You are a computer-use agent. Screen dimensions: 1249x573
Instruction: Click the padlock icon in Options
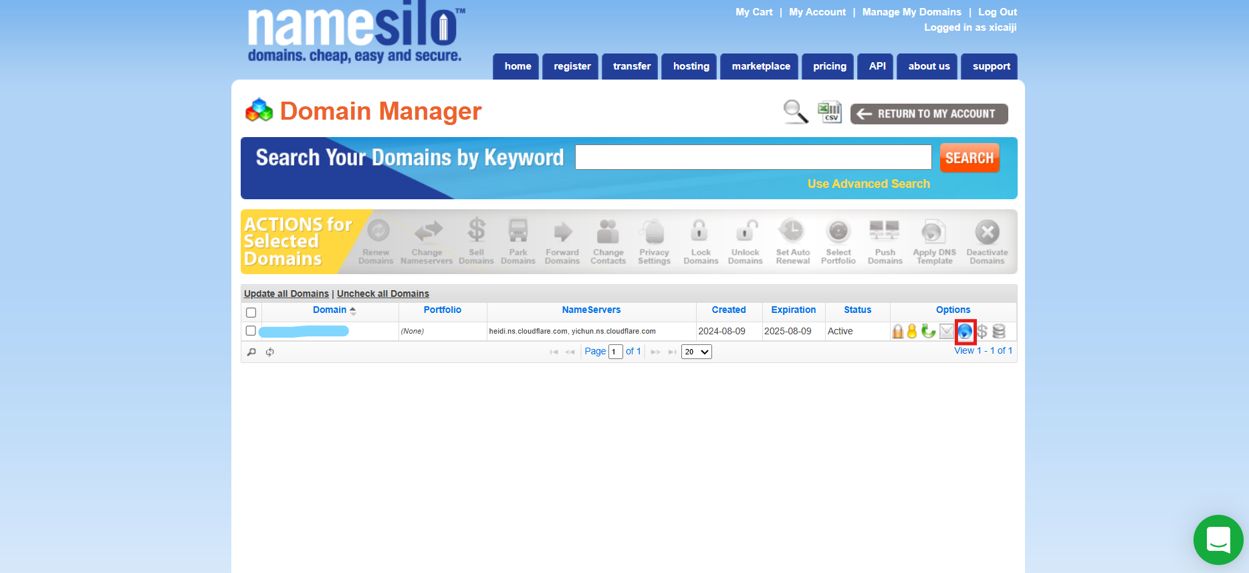(x=897, y=331)
